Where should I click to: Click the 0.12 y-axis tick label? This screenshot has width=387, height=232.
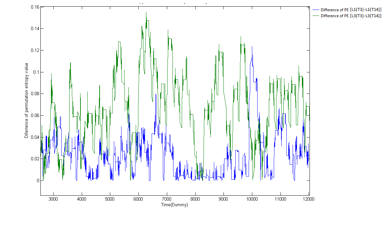[x=35, y=51]
